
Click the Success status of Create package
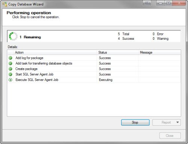pos(105,69)
